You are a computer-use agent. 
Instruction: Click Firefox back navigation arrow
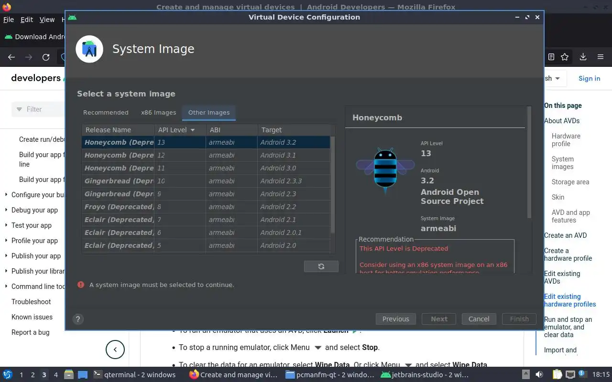tap(11, 57)
